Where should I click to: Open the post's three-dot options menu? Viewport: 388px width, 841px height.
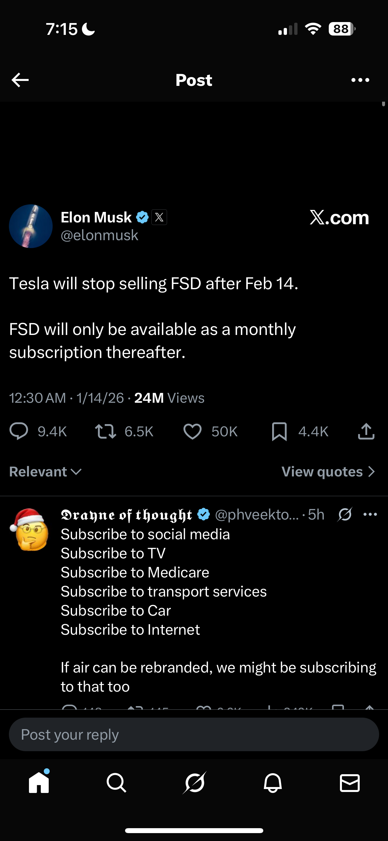tap(360, 80)
